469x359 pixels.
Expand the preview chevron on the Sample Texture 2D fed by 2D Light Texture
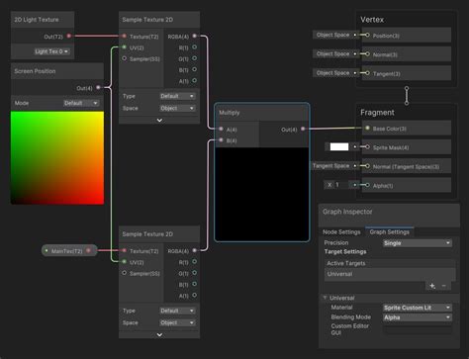pos(159,121)
